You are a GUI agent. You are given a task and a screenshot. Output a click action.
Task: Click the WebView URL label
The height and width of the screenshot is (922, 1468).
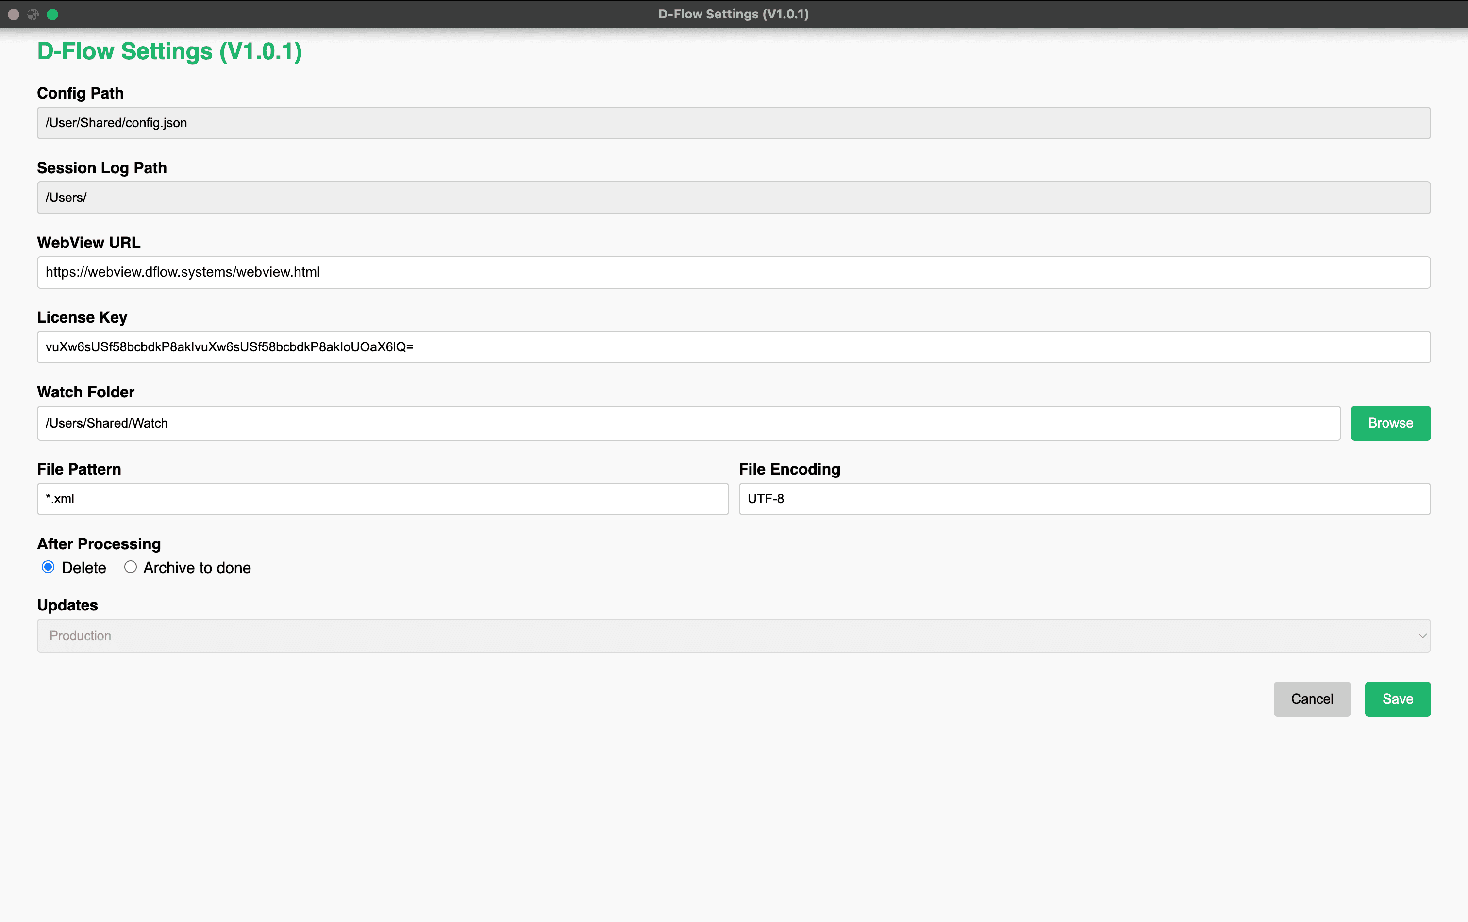(89, 243)
